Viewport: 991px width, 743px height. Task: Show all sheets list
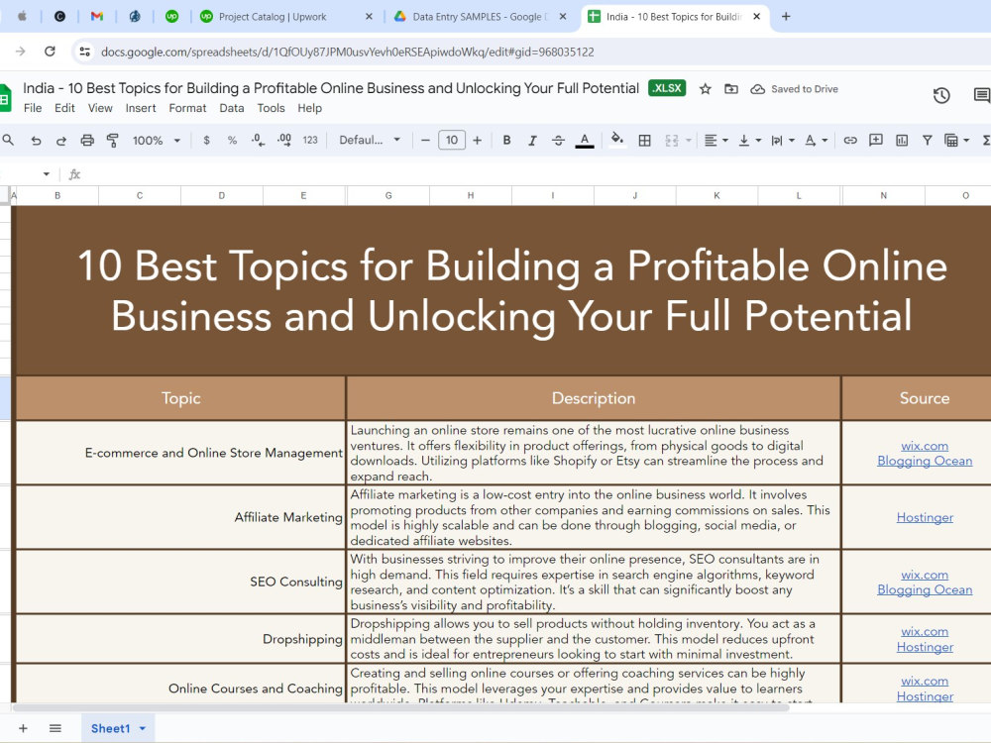[55, 728]
